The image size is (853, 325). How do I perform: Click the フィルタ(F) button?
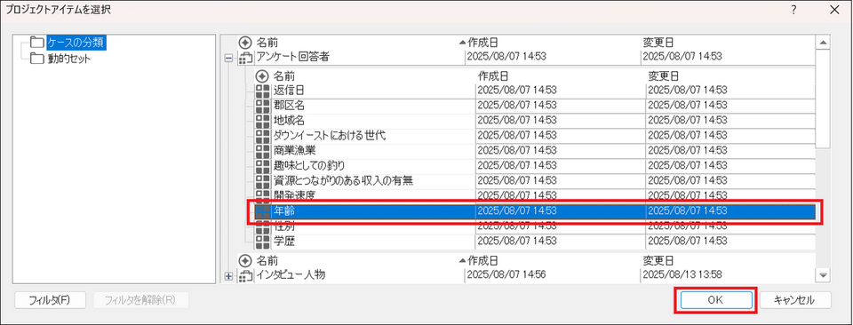50,300
